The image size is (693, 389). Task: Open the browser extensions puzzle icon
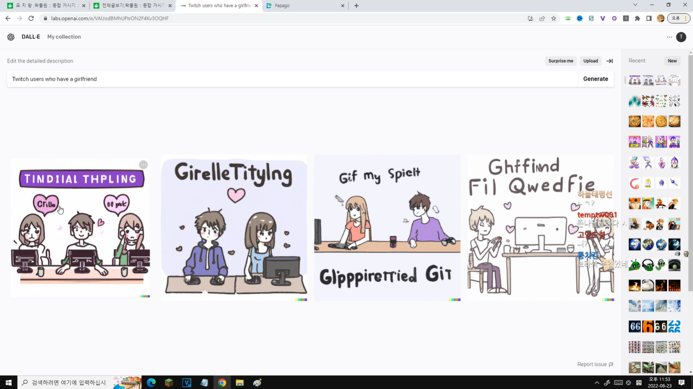[x=637, y=19]
